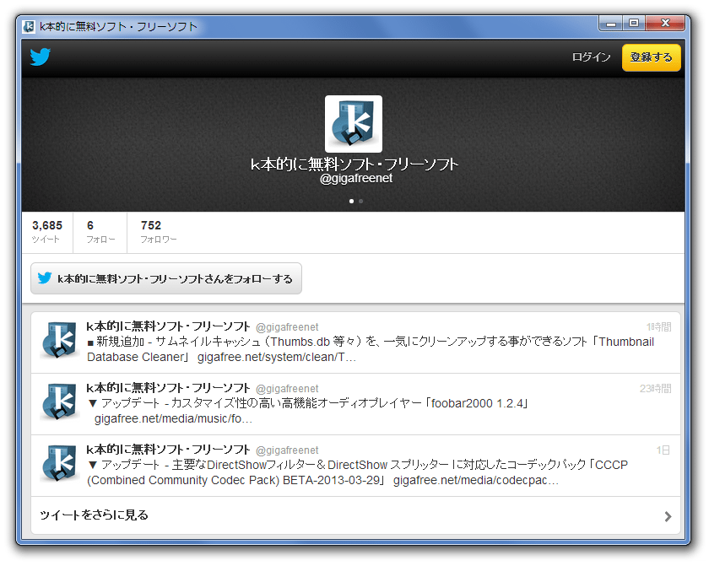Open the gigafree.net/media/codecpac… link
The image size is (709, 566).
(x=476, y=480)
